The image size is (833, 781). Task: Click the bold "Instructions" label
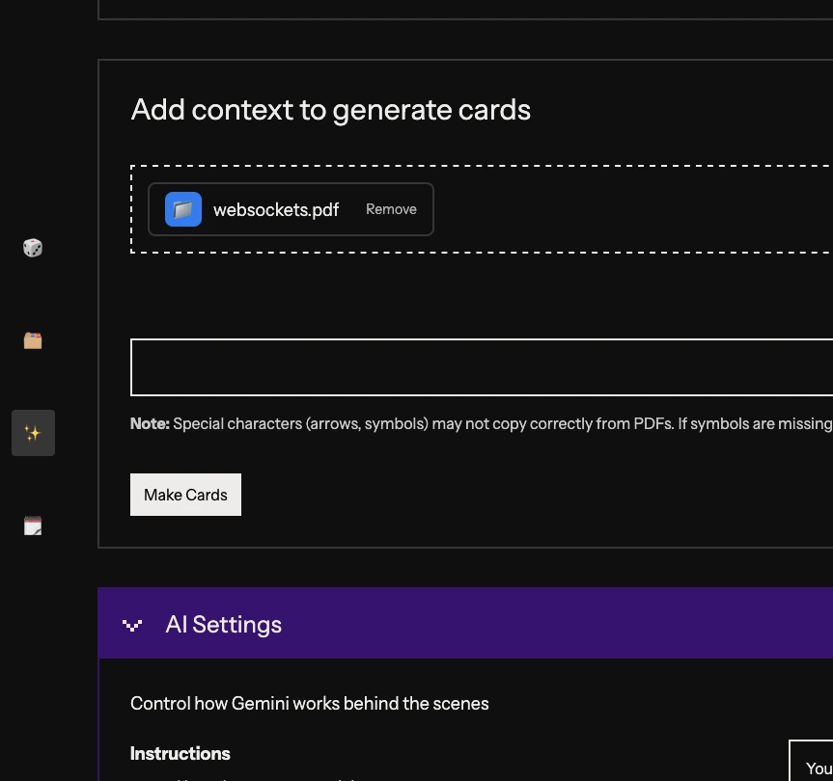[180, 753]
